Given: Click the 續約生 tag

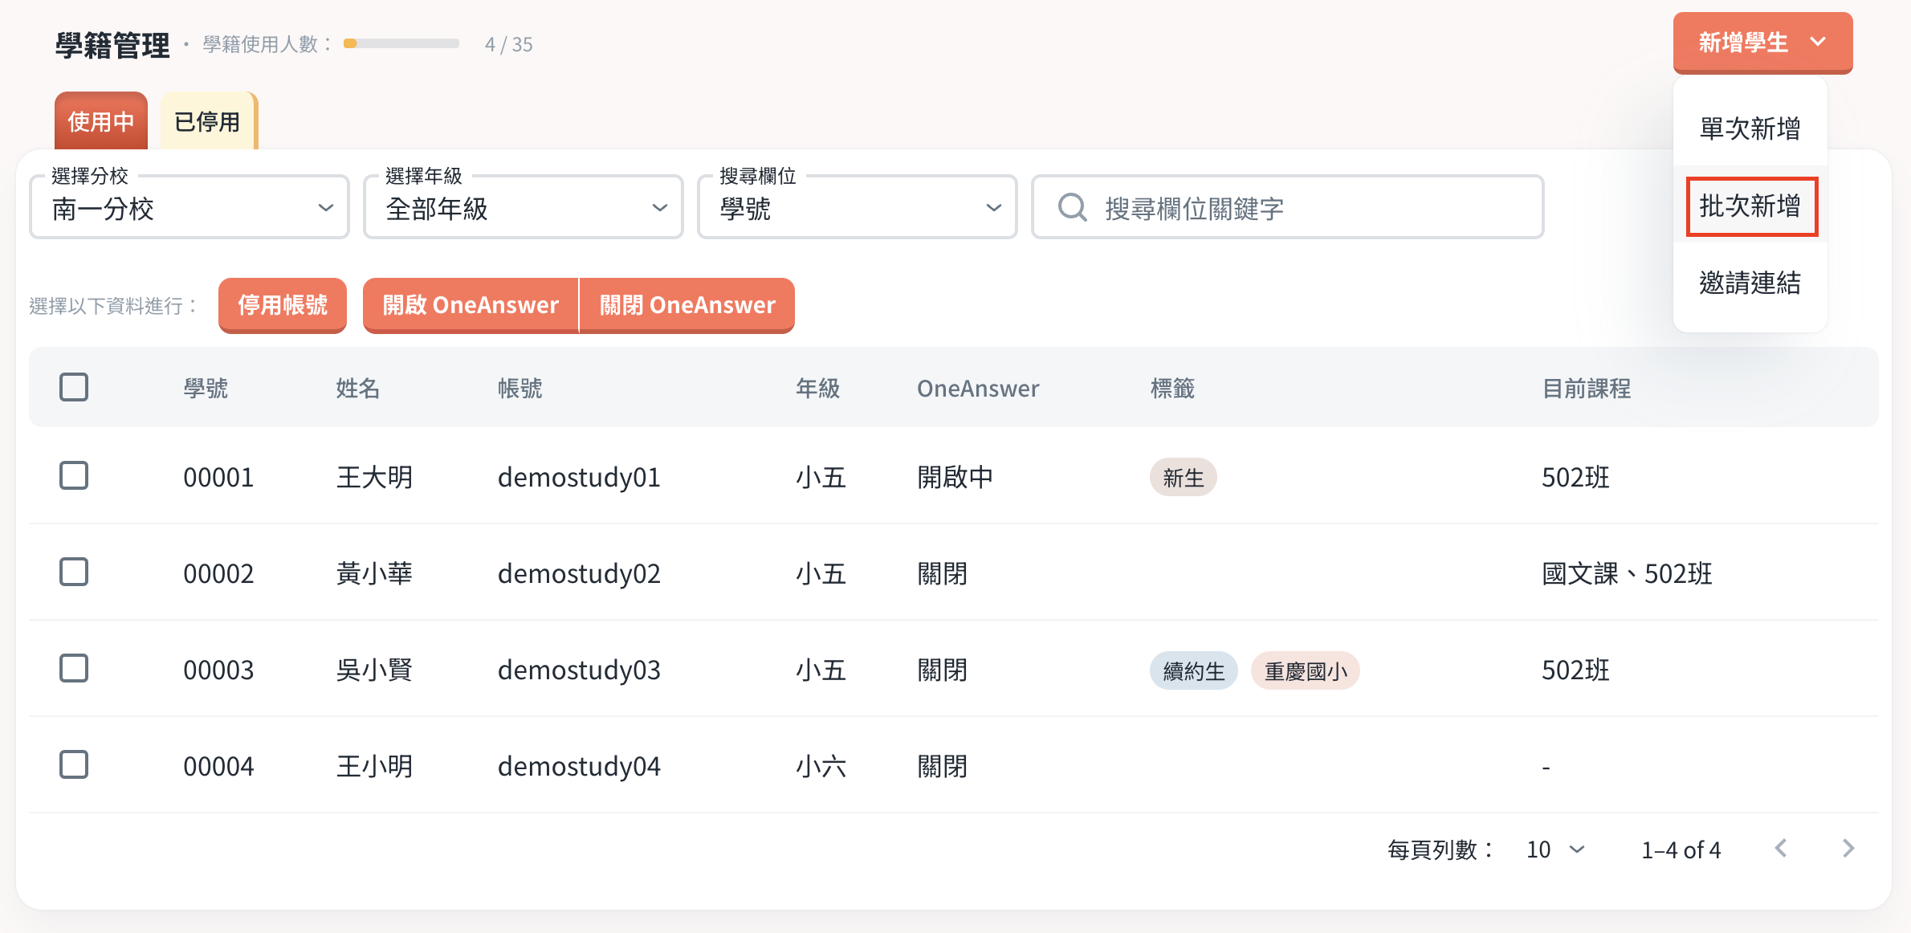Looking at the screenshot, I should [1194, 670].
